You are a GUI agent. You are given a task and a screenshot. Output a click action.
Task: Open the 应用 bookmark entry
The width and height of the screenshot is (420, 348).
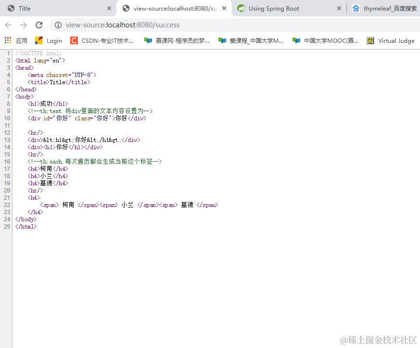pyautogui.click(x=22, y=40)
